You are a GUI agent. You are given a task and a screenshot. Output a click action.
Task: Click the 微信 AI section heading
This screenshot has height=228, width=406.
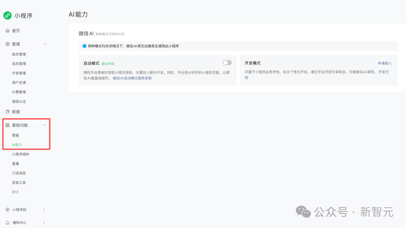coord(86,33)
